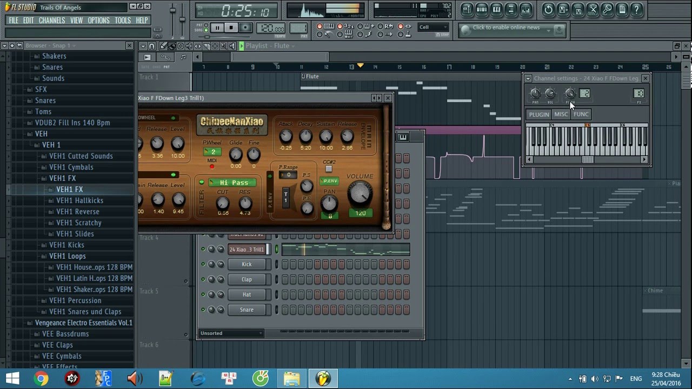
Task: Open the PWheel value 2 selector
Action: click(x=212, y=152)
